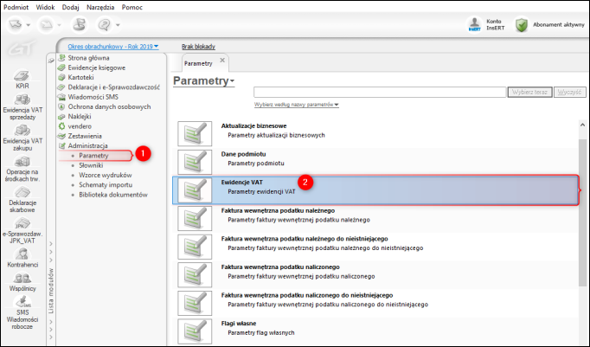Open the Dodaj menu

[x=70, y=7]
